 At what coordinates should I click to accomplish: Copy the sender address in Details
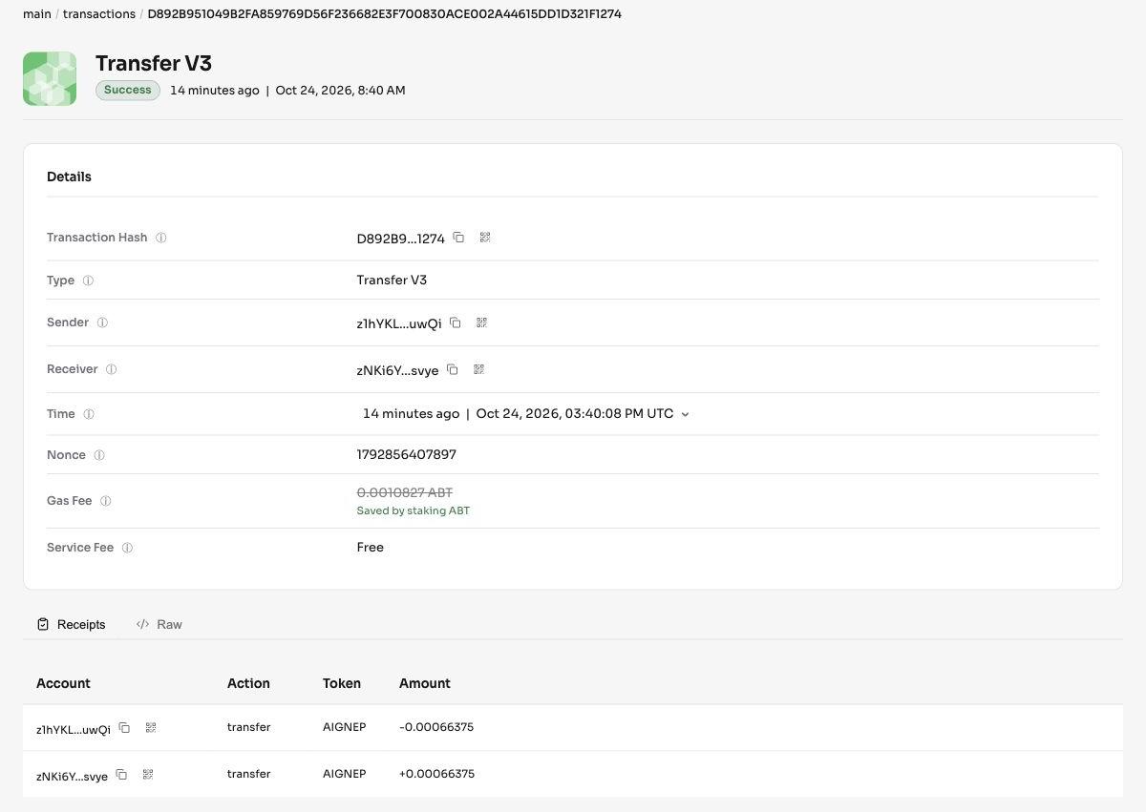coord(456,323)
